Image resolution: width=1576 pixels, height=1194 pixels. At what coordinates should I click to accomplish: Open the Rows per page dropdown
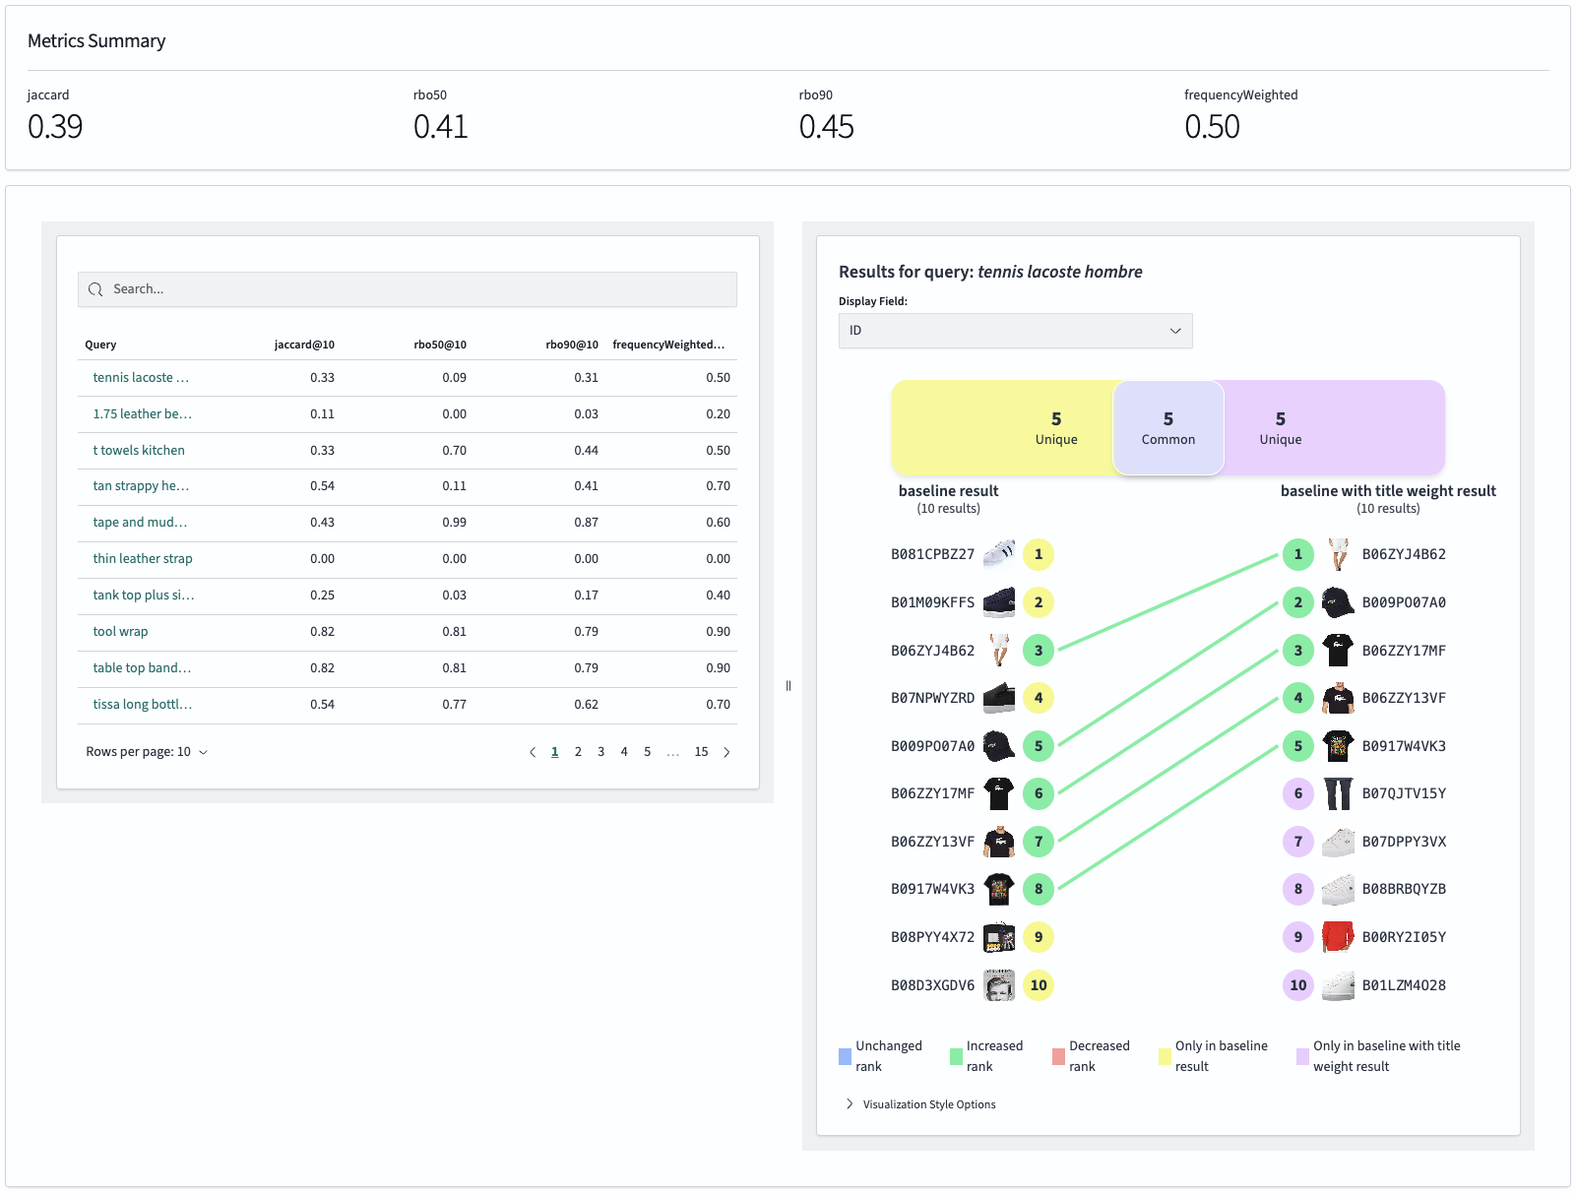[x=147, y=752]
